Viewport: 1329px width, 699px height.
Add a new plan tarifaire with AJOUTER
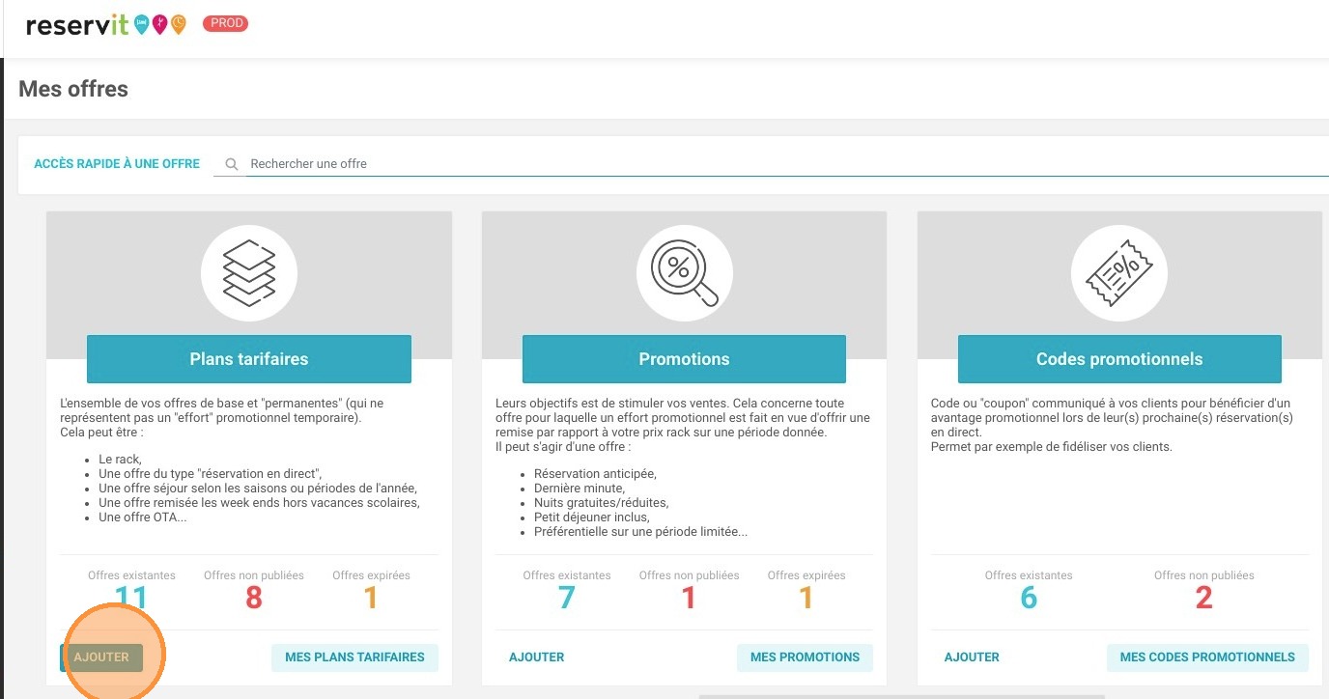101,657
